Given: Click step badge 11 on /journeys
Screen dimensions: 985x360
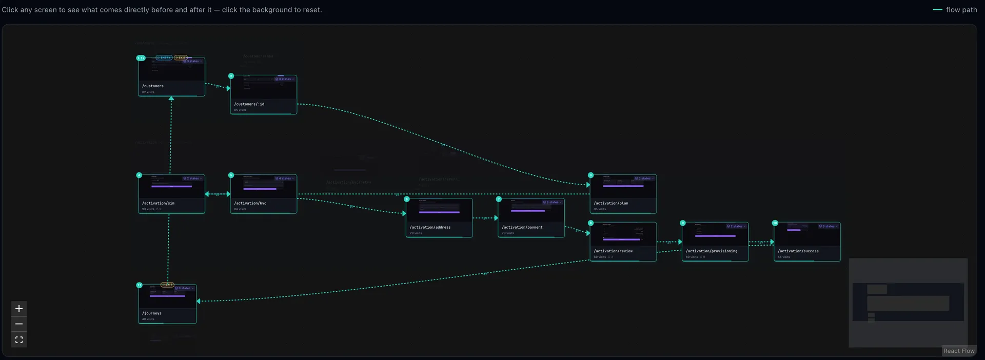Looking at the screenshot, I should (x=139, y=285).
